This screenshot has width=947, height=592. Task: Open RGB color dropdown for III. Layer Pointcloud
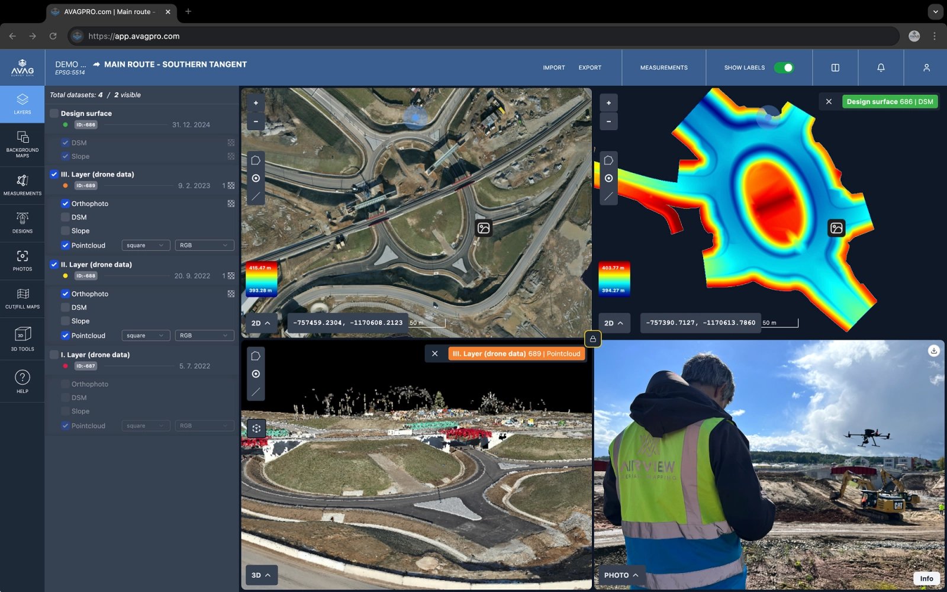pos(204,245)
